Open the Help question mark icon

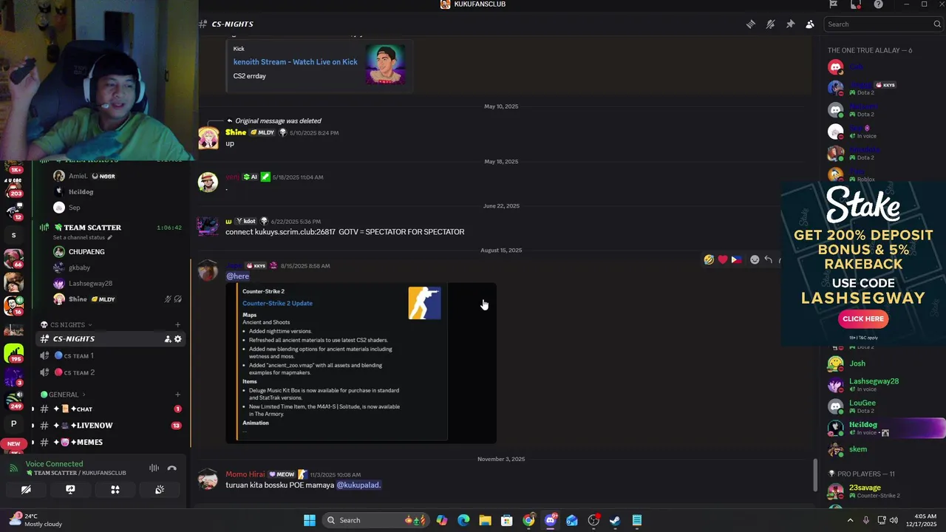[878, 4]
